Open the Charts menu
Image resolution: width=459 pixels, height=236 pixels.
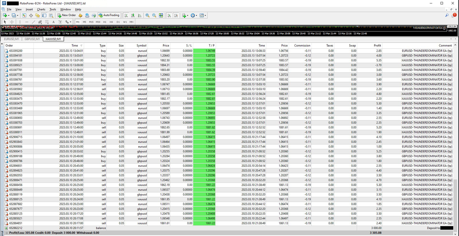[x=41, y=9]
